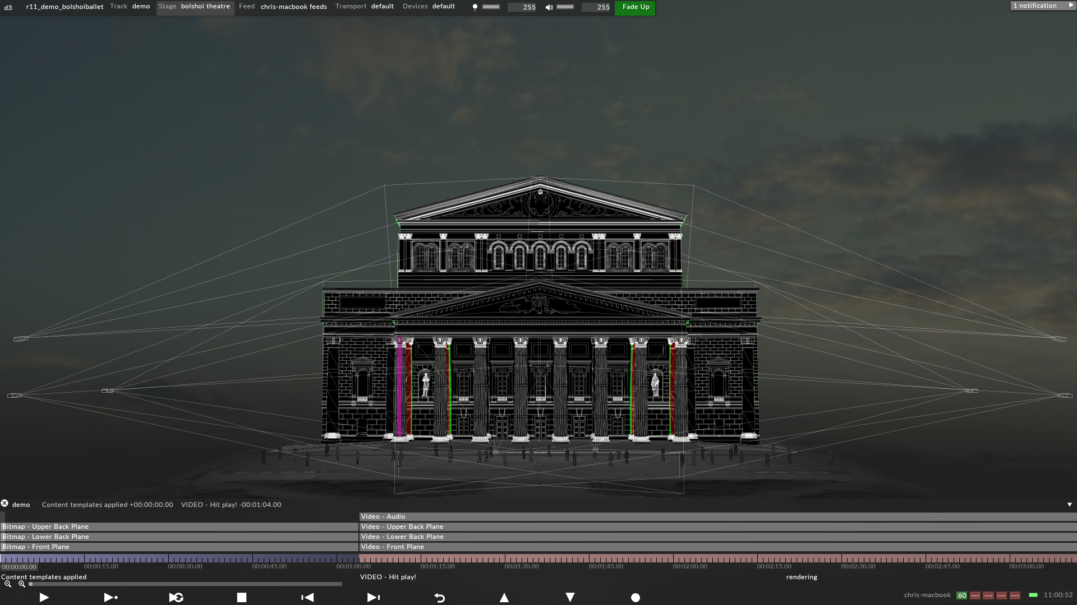Click the return-to-start arrow icon
This screenshot has width=1077, height=605.
(x=440, y=598)
